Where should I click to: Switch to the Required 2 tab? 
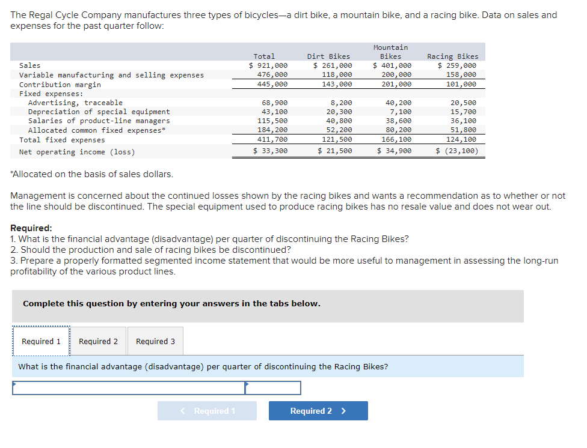point(98,341)
